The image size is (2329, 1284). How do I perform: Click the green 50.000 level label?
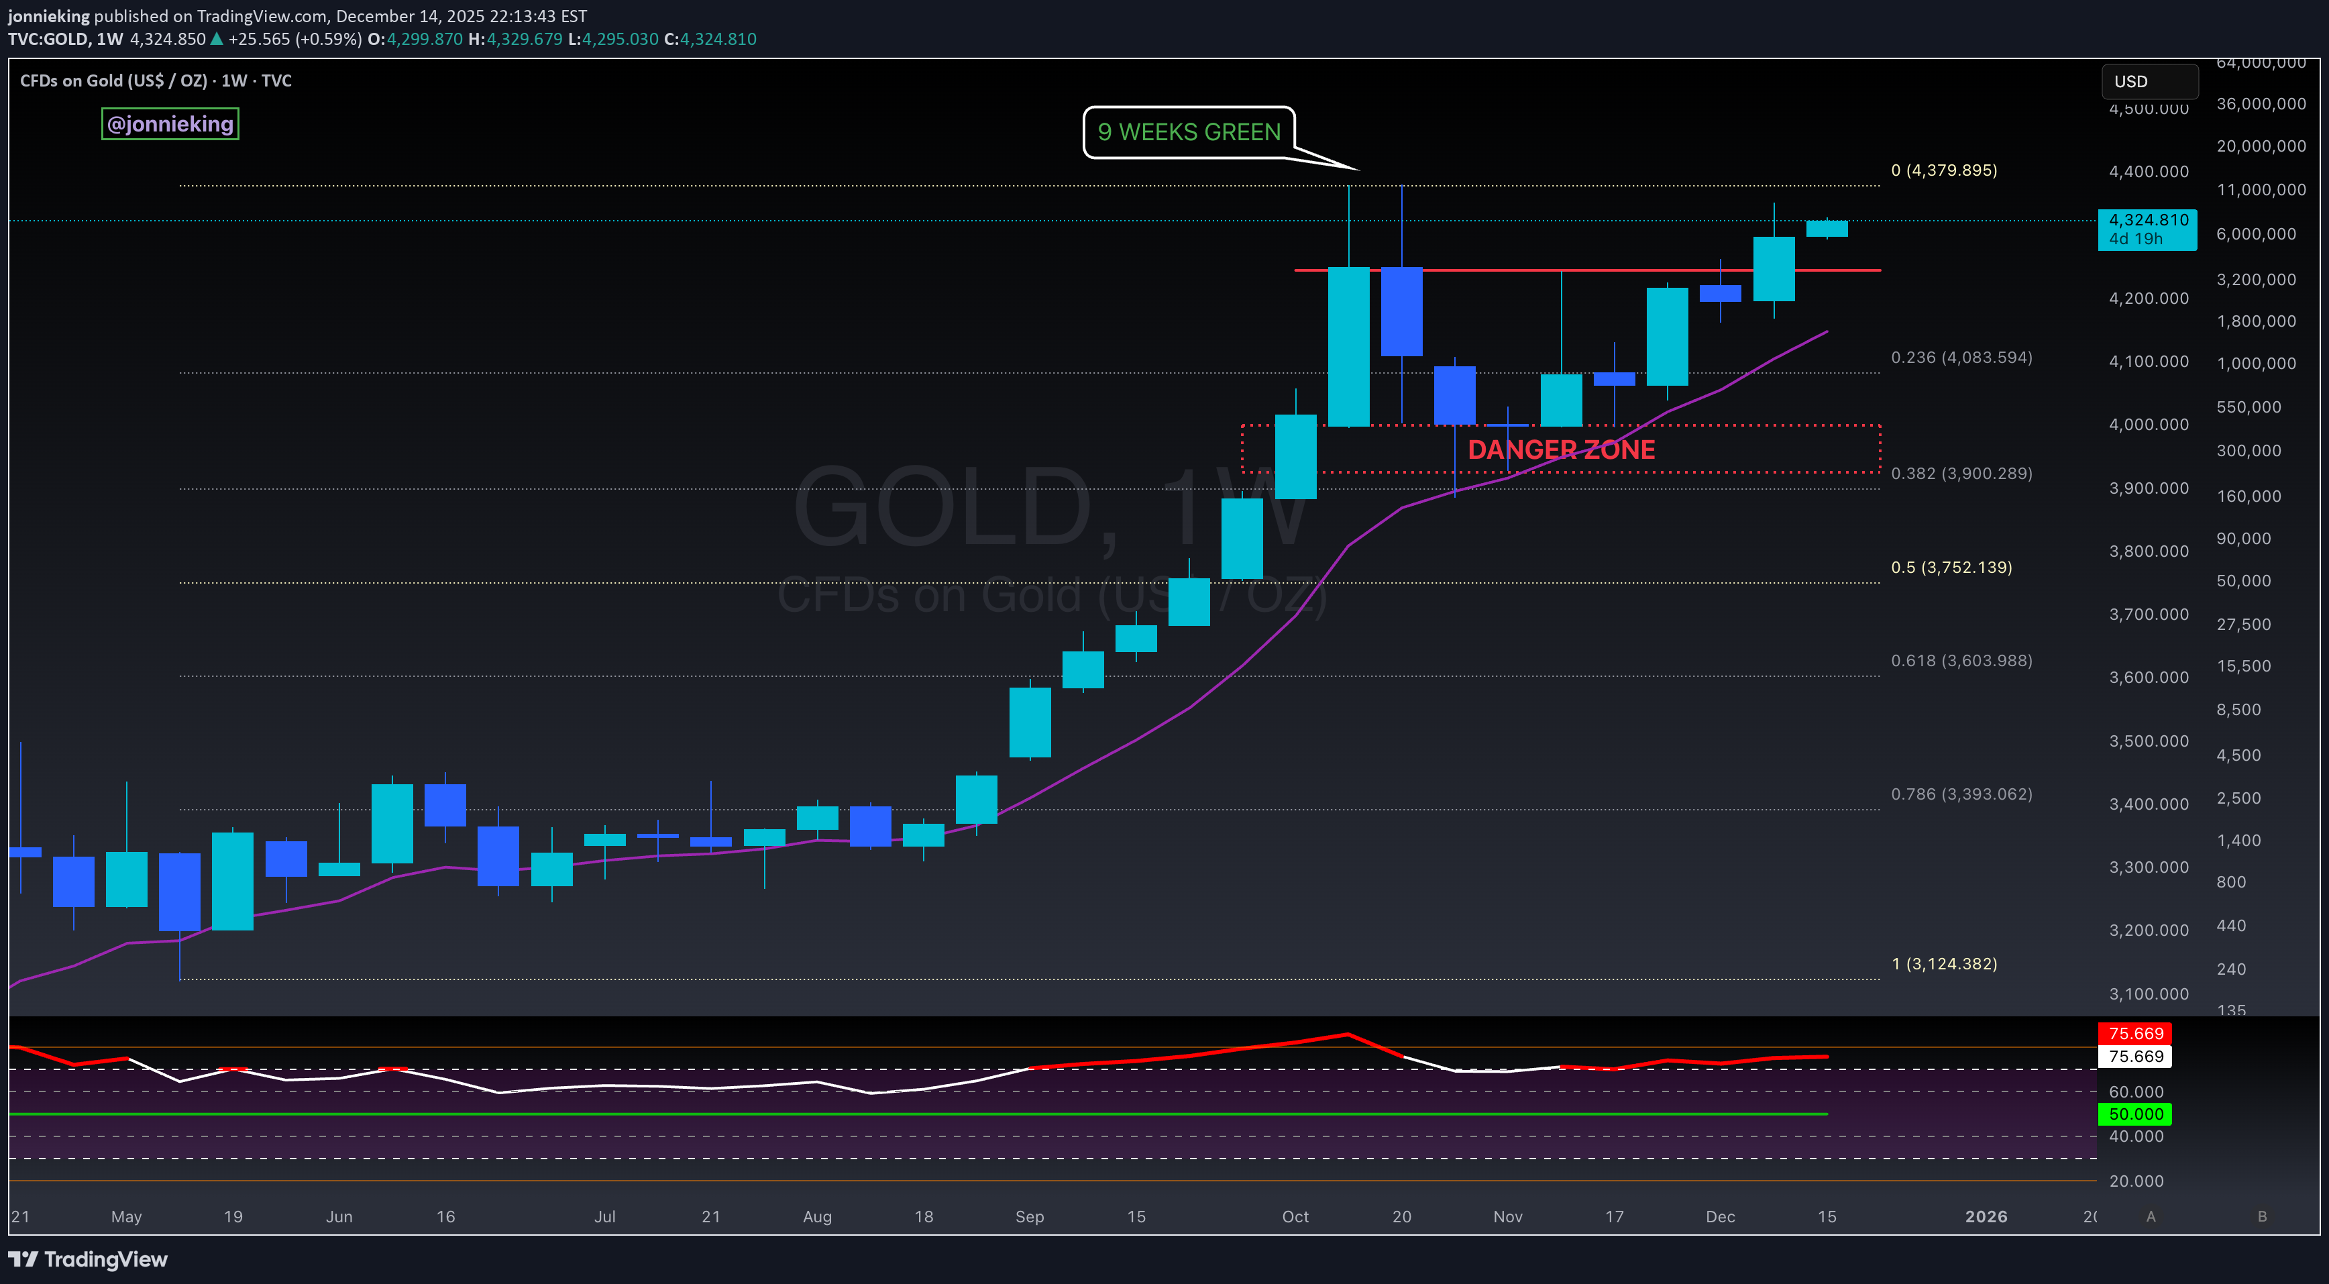coord(2134,1114)
